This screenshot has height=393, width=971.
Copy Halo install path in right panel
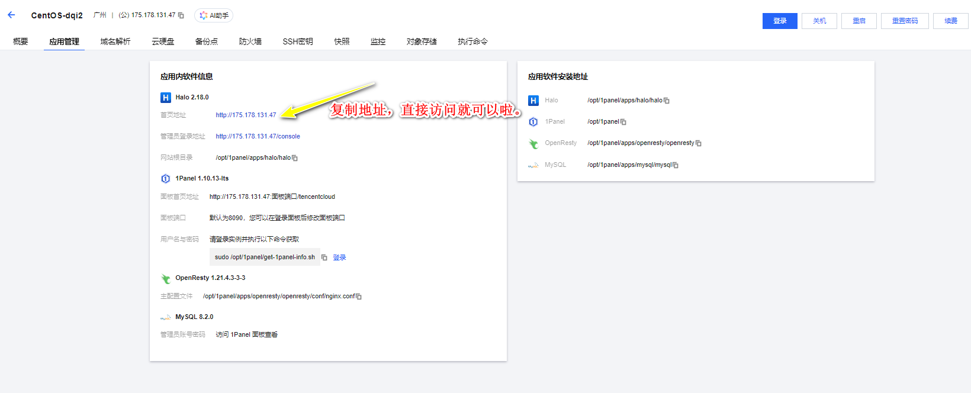click(x=667, y=101)
